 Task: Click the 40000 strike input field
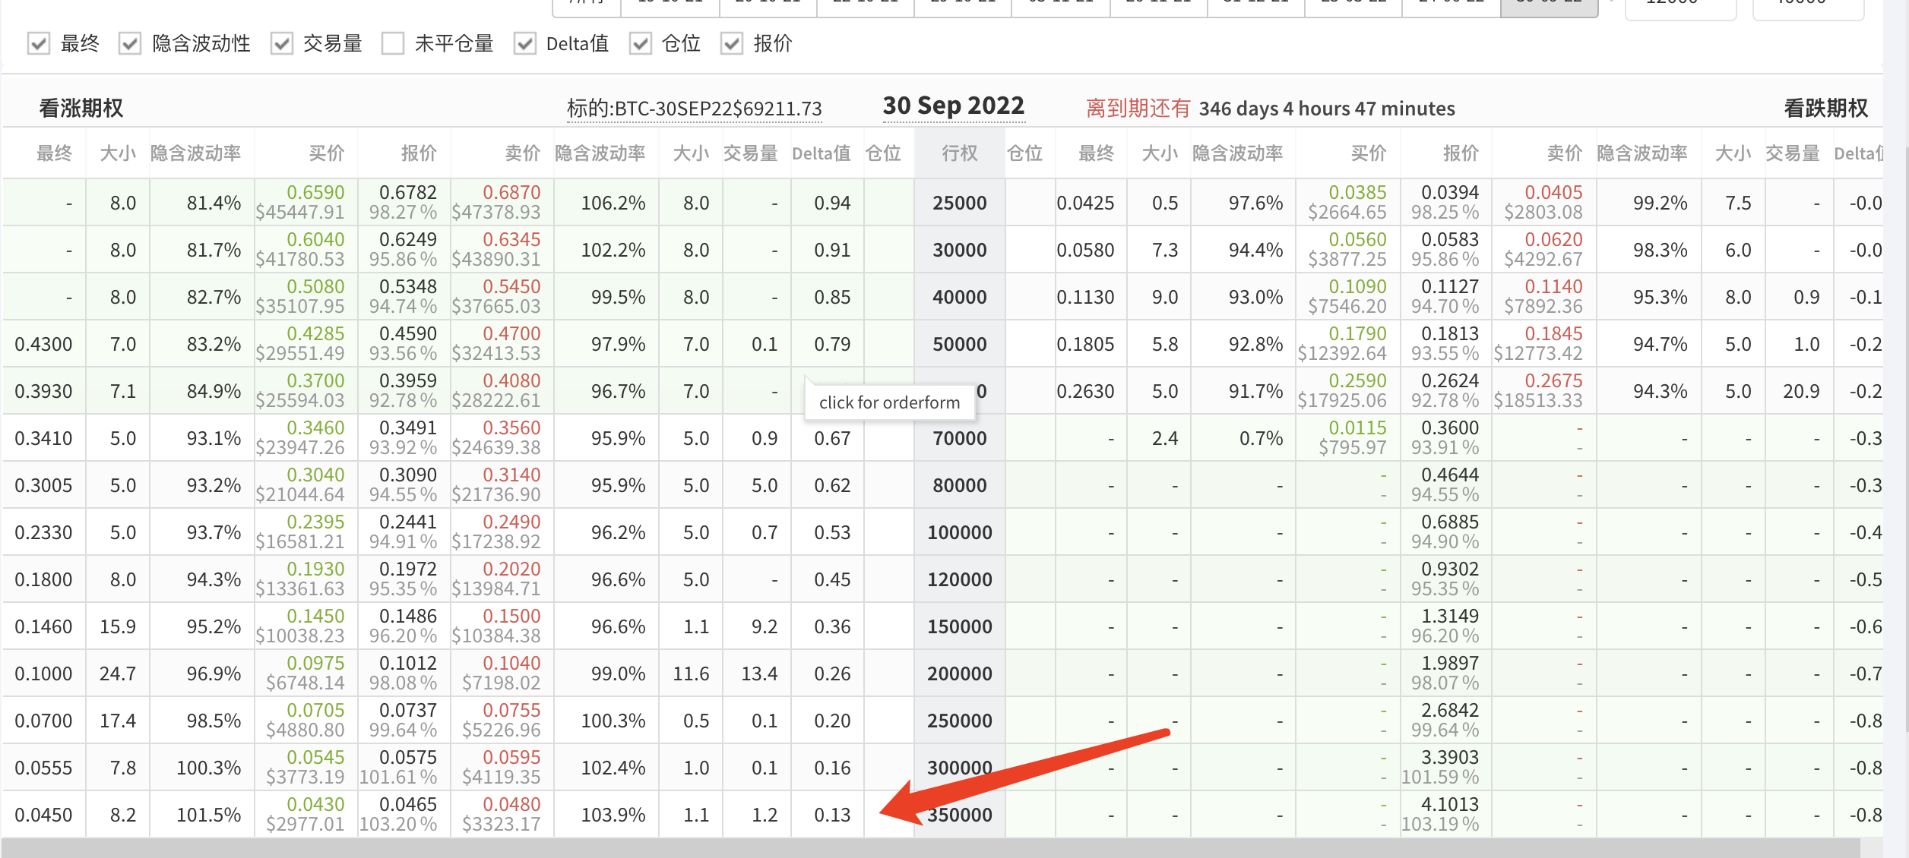click(1807, 8)
